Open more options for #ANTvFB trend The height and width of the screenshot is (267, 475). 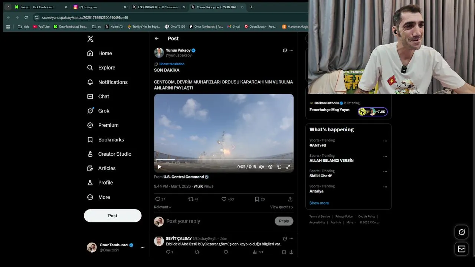tap(385, 141)
